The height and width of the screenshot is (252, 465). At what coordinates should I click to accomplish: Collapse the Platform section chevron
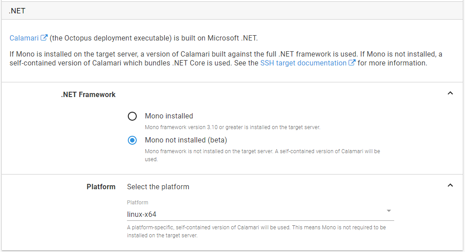pyautogui.click(x=450, y=185)
